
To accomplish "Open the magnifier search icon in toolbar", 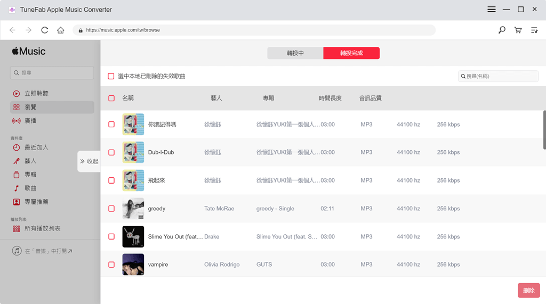I will (x=502, y=30).
